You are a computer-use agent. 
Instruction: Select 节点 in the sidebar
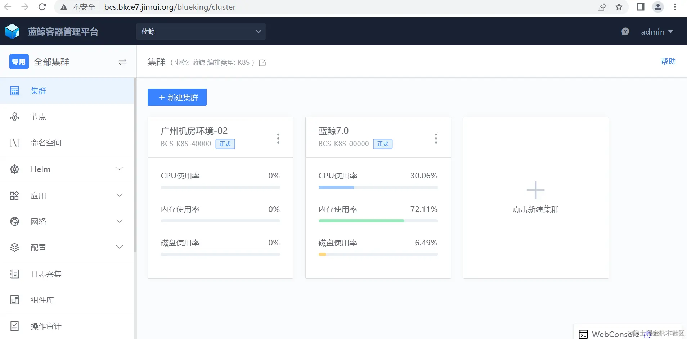coord(67,117)
